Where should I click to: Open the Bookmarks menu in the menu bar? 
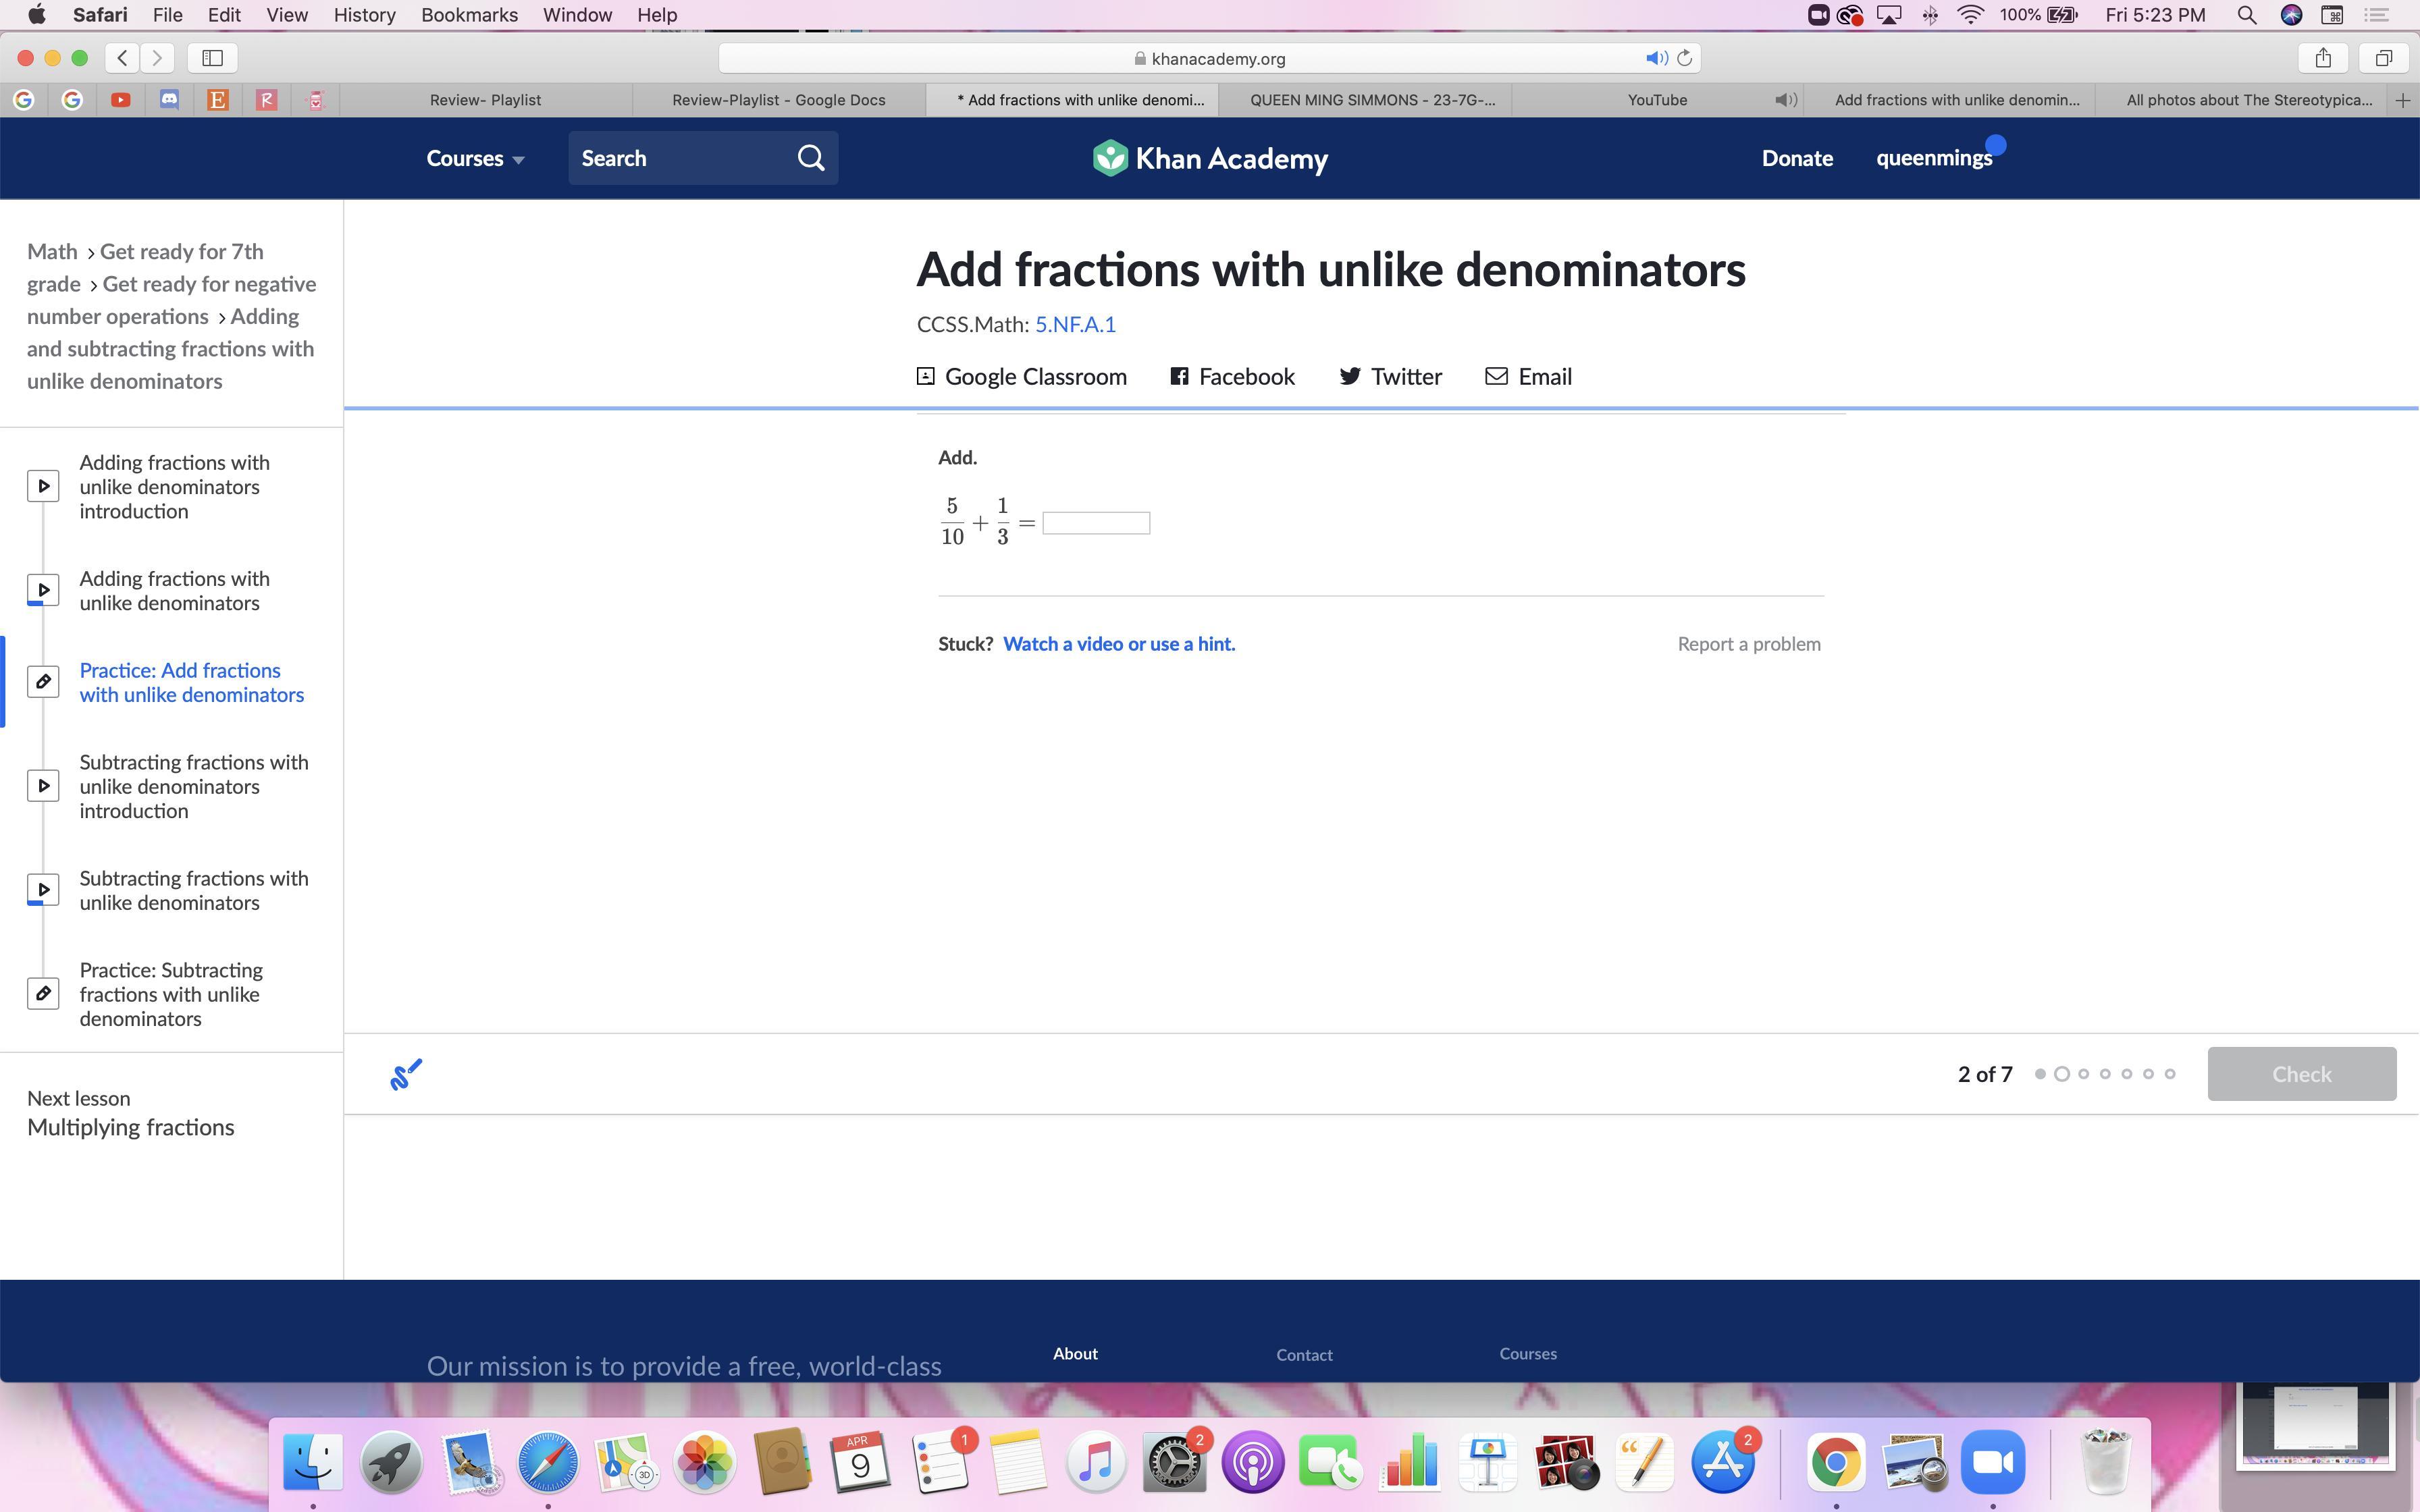[x=469, y=15]
